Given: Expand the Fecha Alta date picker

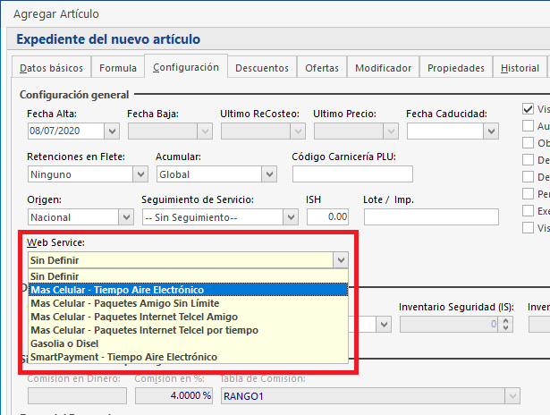Looking at the screenshot, I should coord(112,131).
